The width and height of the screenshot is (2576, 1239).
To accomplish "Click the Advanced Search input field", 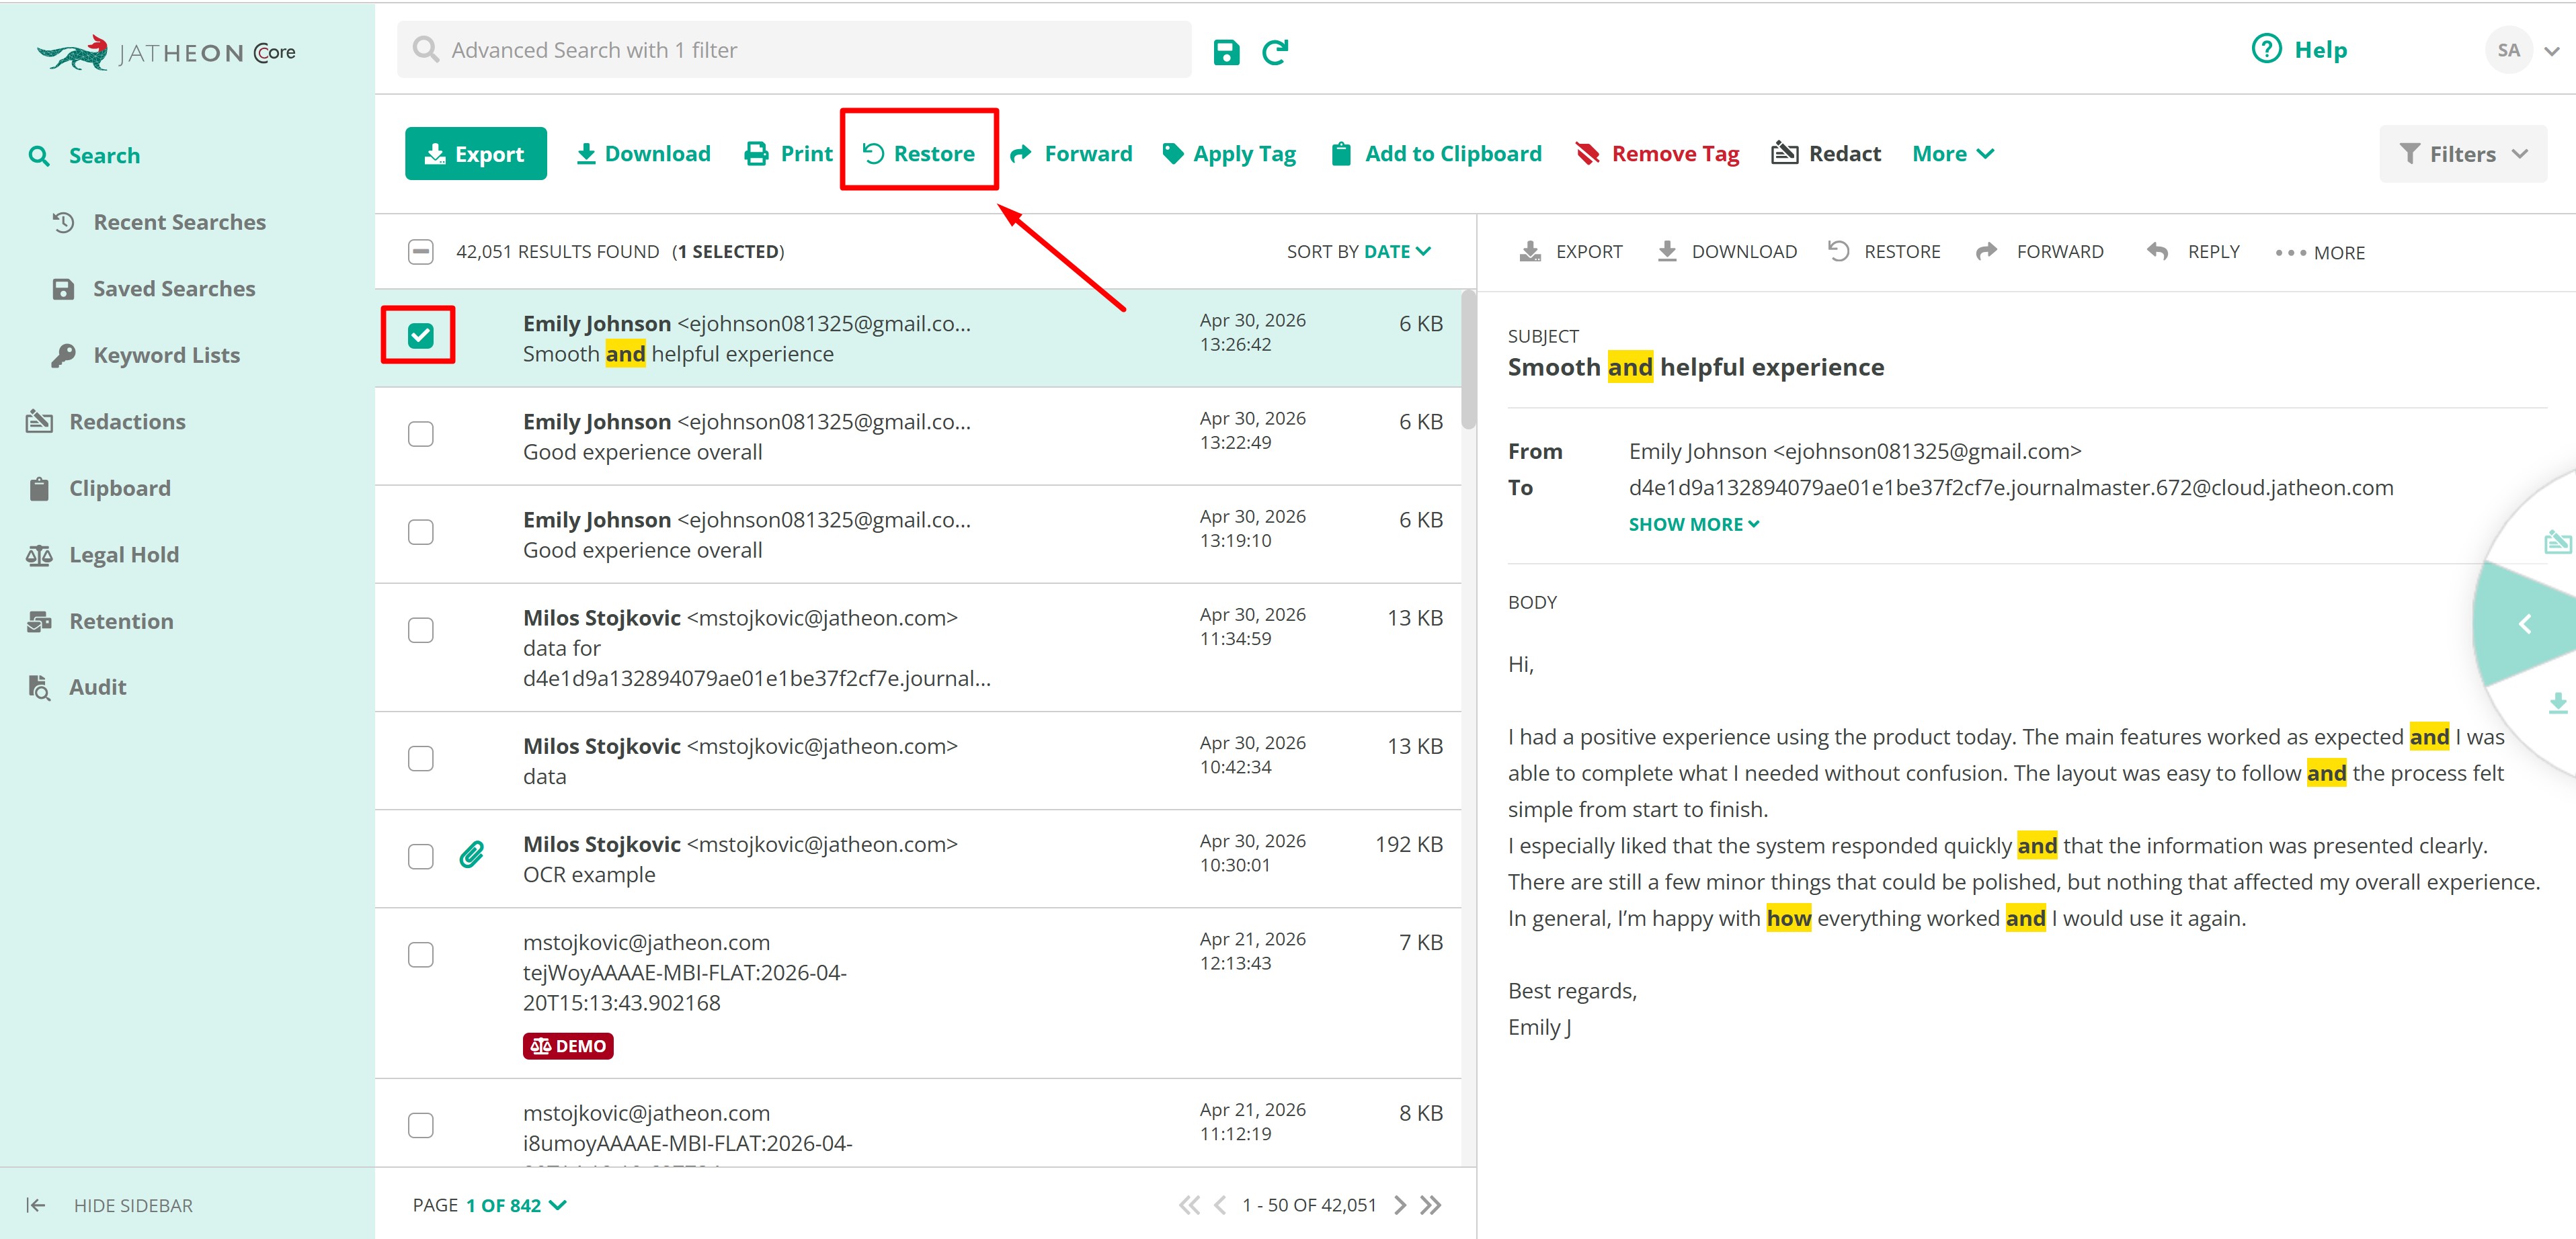I will (794, 50).
